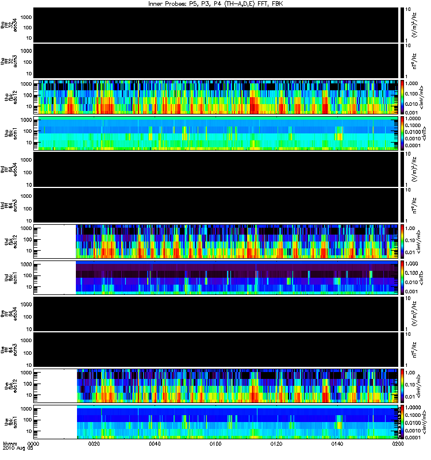Click the the fbk scm1 color scale
431x460 pixels.
(402, 422)
